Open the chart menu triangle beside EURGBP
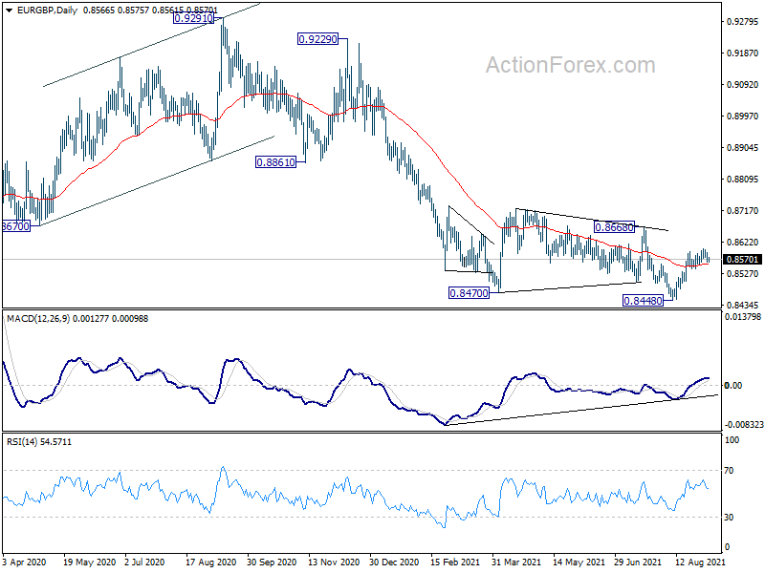 coord(9,11)
